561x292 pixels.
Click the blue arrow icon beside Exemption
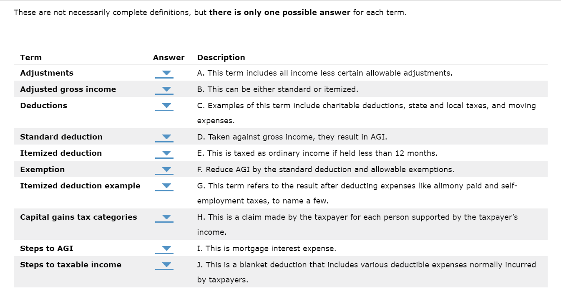[x=165, y=169]
